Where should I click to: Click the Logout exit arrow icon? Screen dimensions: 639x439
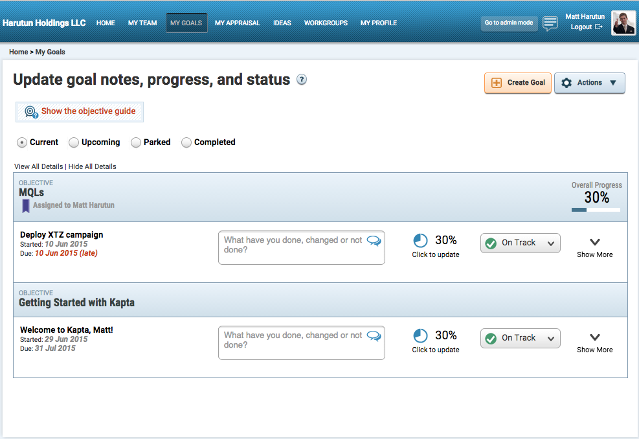[x=599, y=27]
